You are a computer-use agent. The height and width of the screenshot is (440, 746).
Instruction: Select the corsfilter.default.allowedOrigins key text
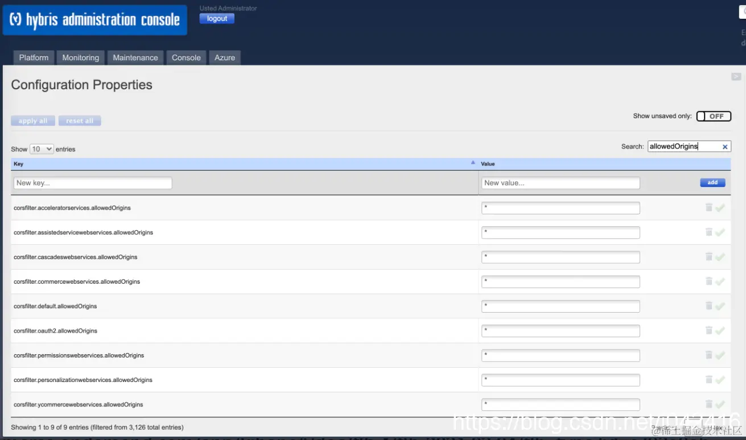pyautogui.click(x=55, y=306)
